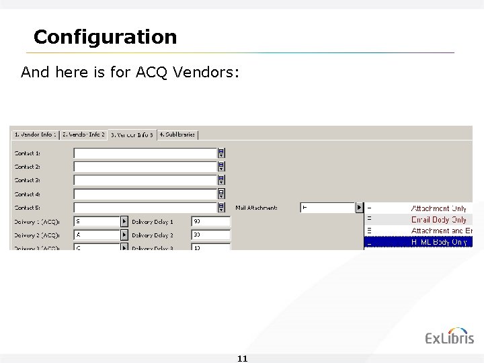
Task: Open the Vendor Info 1 tab
Action: point(36,134)
